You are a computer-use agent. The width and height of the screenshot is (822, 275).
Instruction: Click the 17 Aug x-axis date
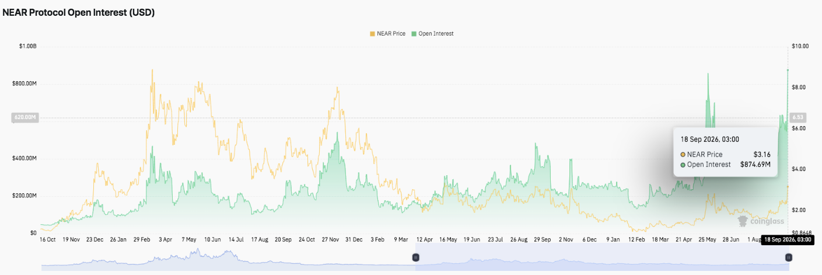click(x=260, y=239)
